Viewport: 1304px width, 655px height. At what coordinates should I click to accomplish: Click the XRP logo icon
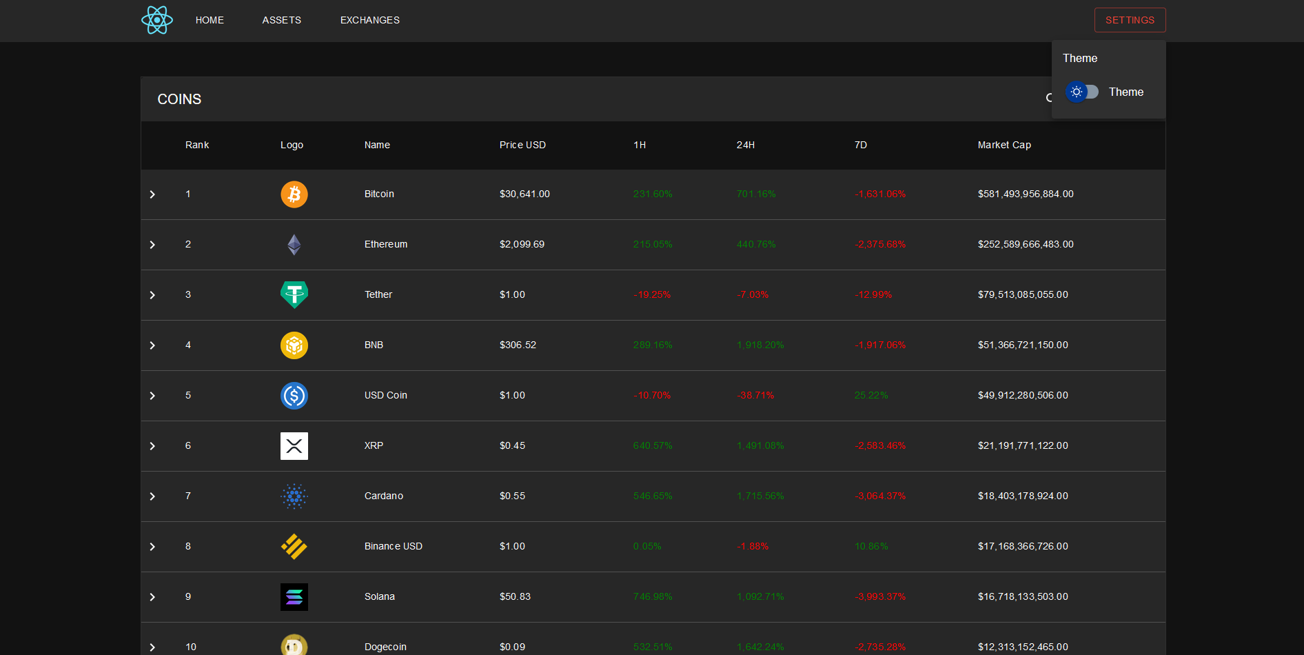294,445
